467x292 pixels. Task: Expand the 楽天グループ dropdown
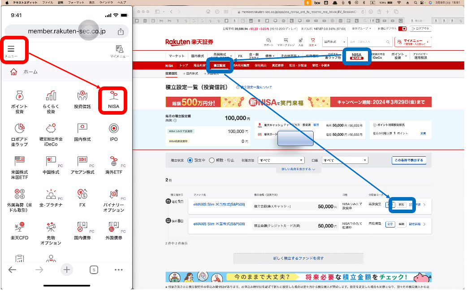(x=361, y=29)
